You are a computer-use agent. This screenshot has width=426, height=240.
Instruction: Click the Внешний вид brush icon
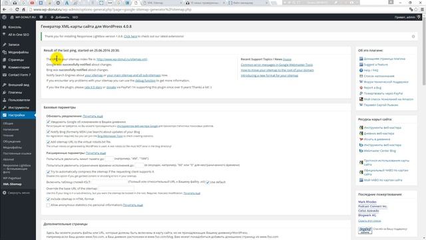click(4, 85)
